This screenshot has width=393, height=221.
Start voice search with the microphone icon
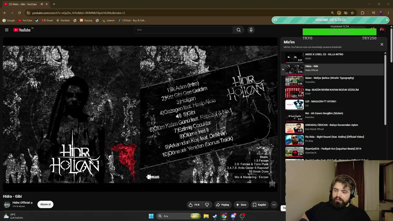tap(251, 30)
